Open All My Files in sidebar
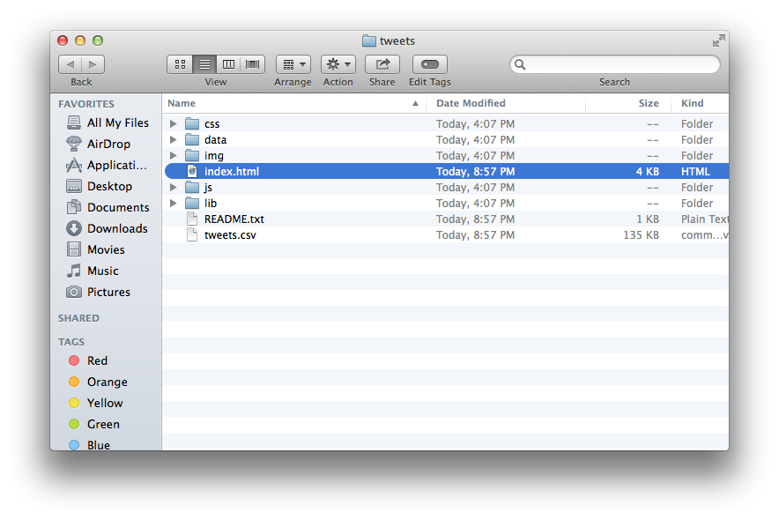 tap(108, 123)
